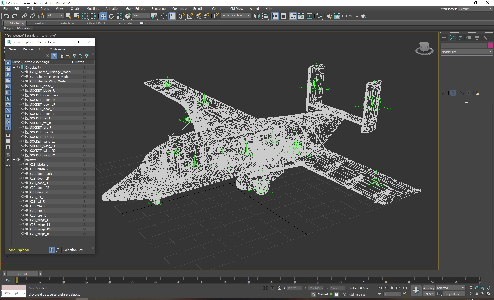The width and height of the screenshot is (494, 300).
Task: Click the Angle Snap toggle icon
Action: click(x=190, y=16)
